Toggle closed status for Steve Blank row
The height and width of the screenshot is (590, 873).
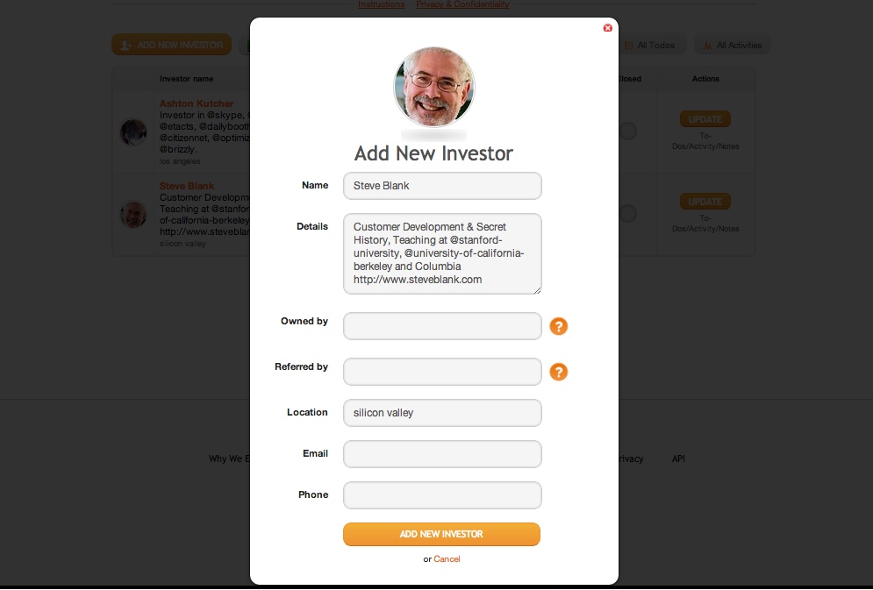(627, 214)
